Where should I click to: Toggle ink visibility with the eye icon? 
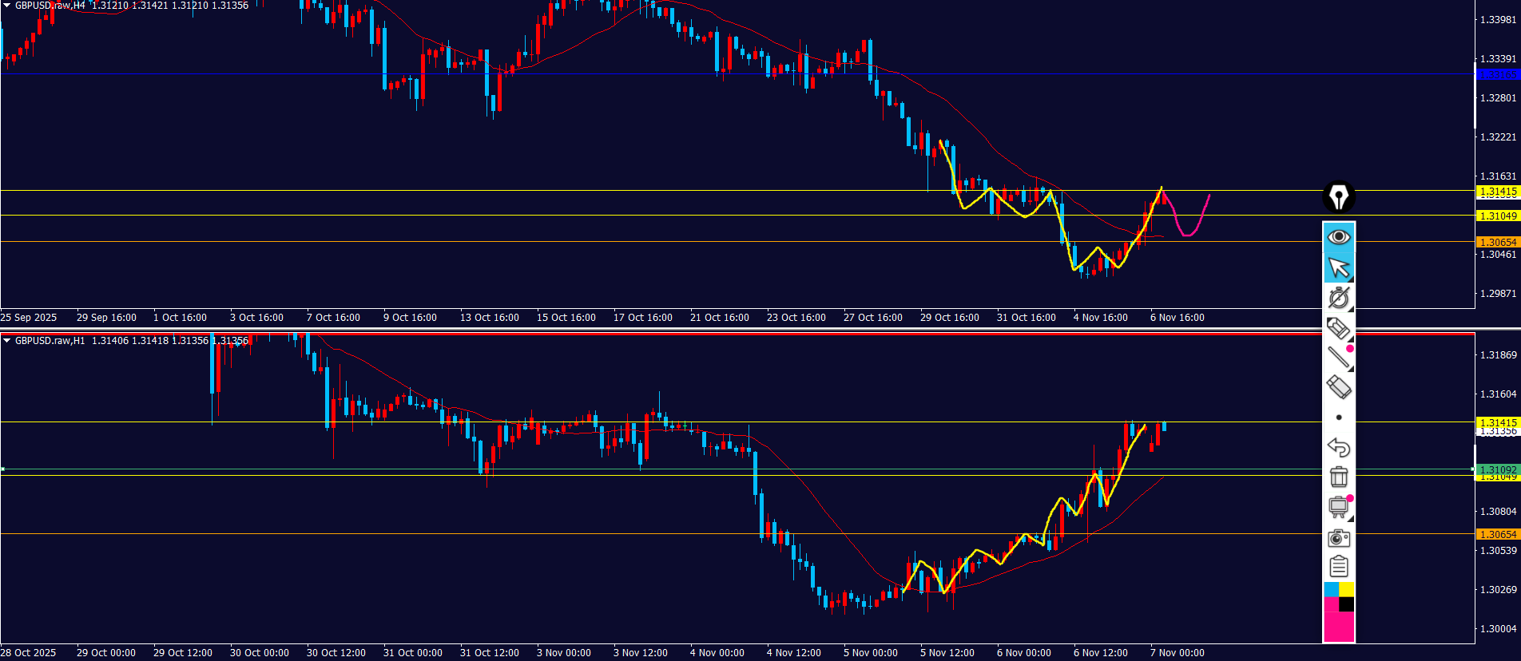1339,237
